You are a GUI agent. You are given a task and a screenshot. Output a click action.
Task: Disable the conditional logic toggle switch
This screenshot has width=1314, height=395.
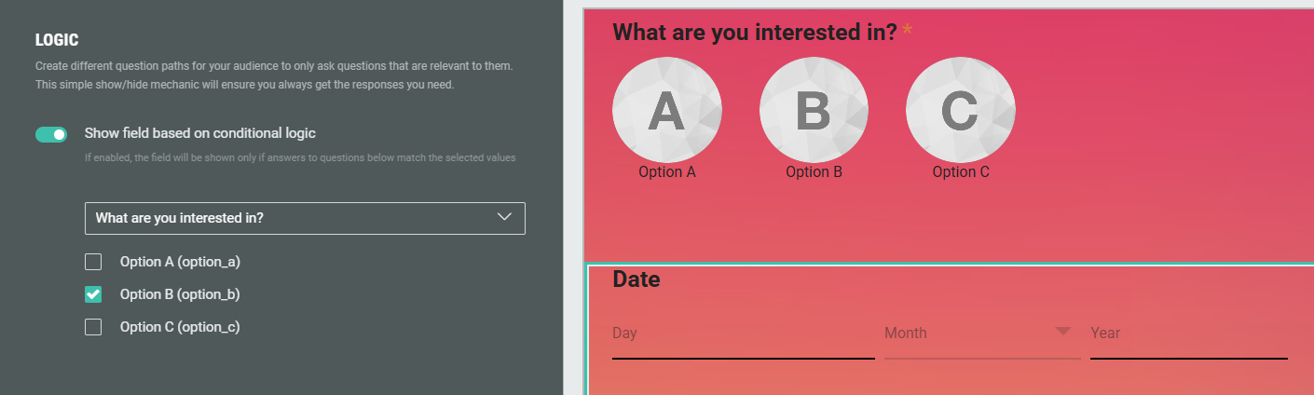51,134
